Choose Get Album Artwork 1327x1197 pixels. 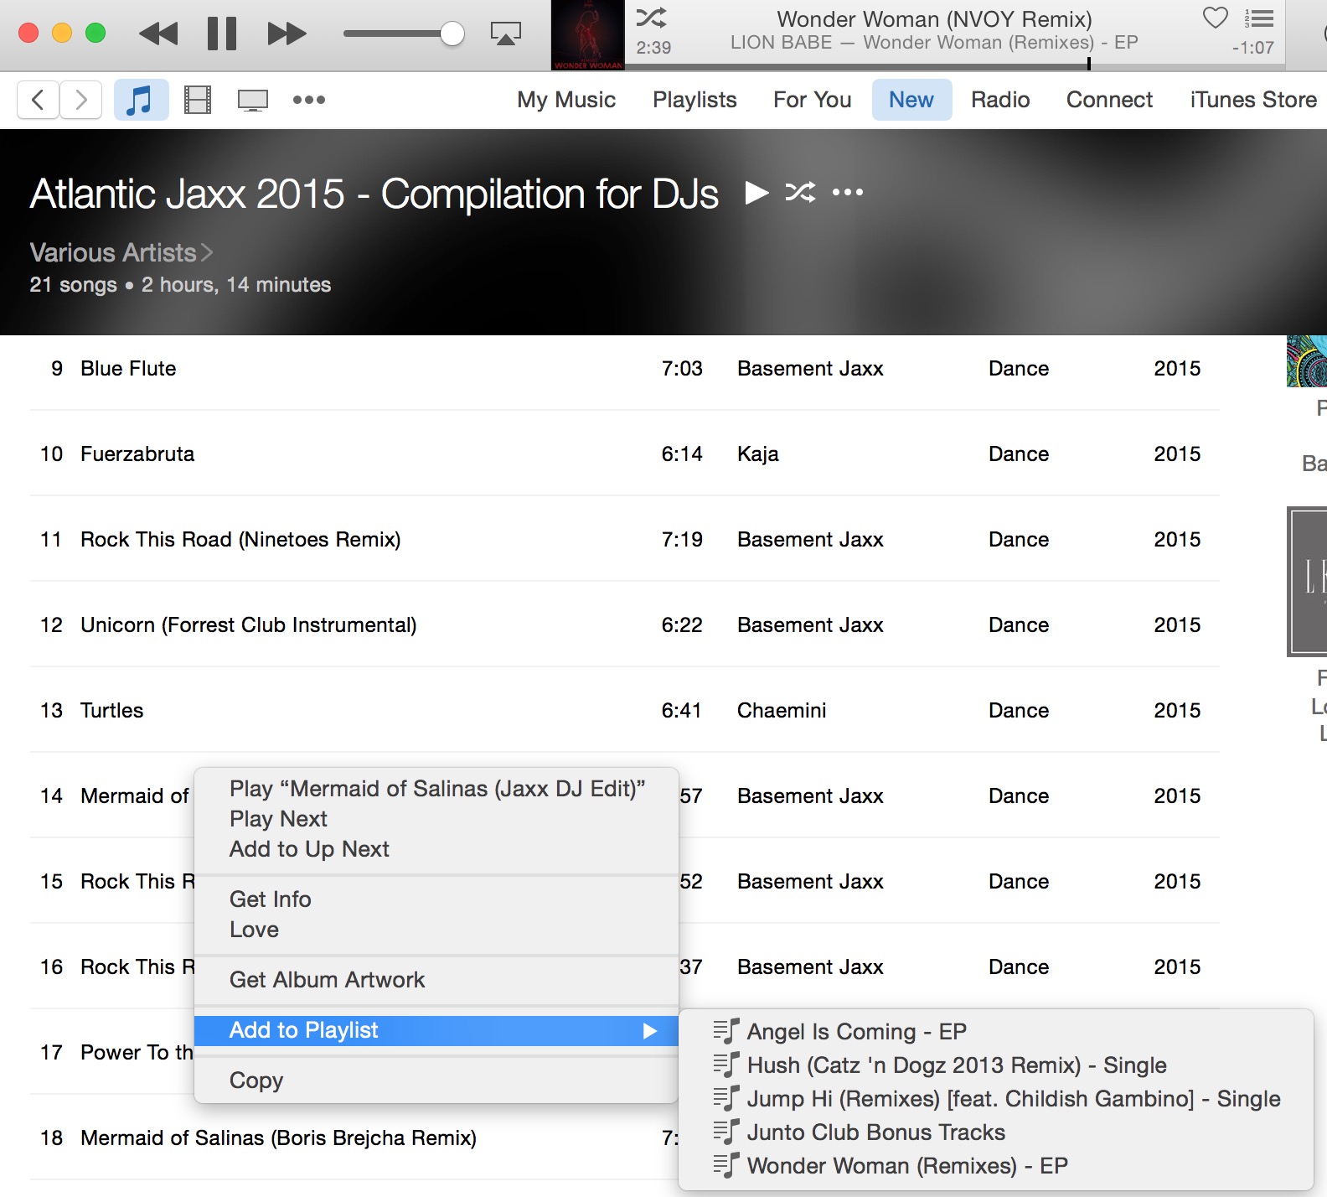(436, 980)
